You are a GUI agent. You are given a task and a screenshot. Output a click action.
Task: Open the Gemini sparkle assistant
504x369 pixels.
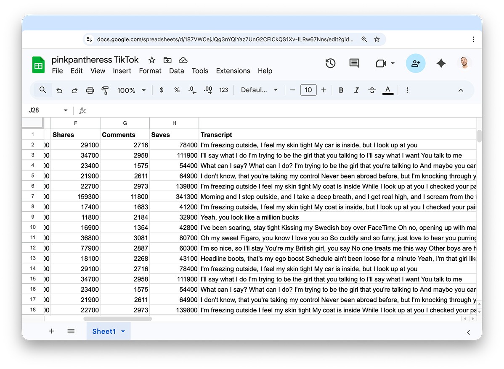pos(441,63)
